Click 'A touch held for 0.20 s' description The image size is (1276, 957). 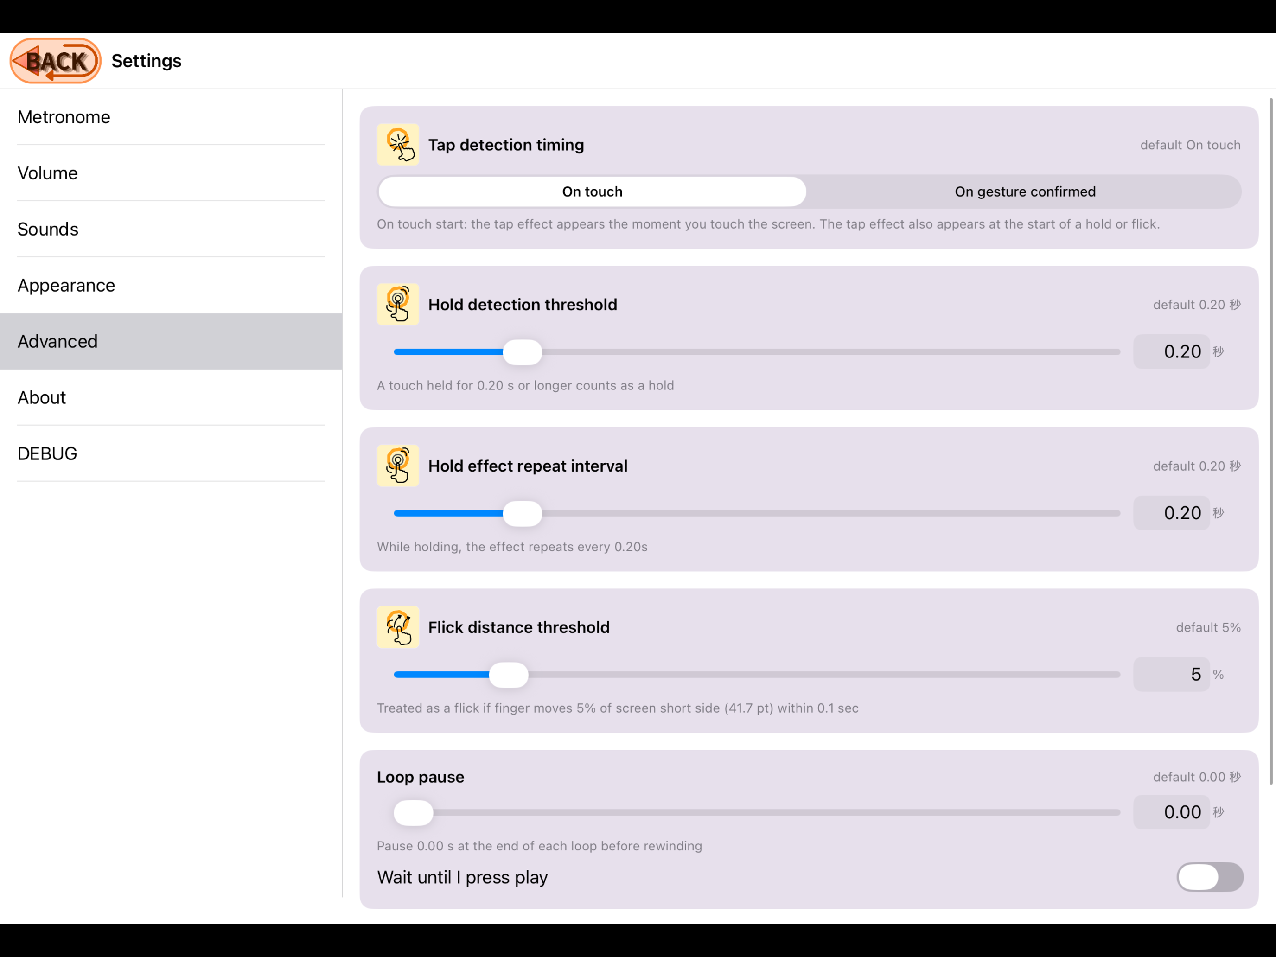[525, 385]
